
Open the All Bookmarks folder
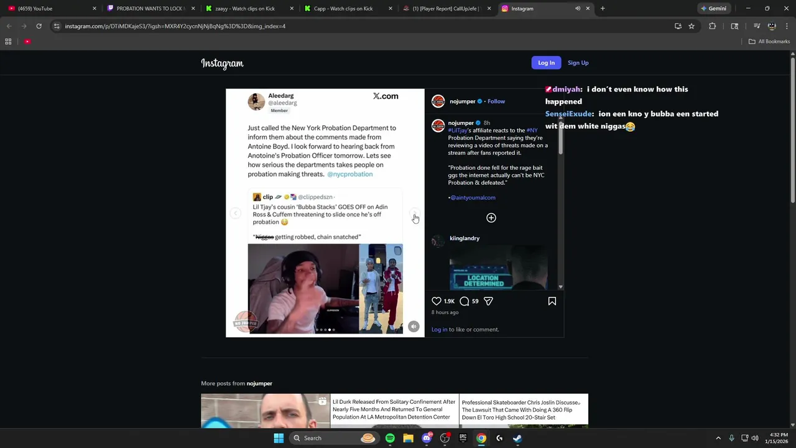point(769,42)
